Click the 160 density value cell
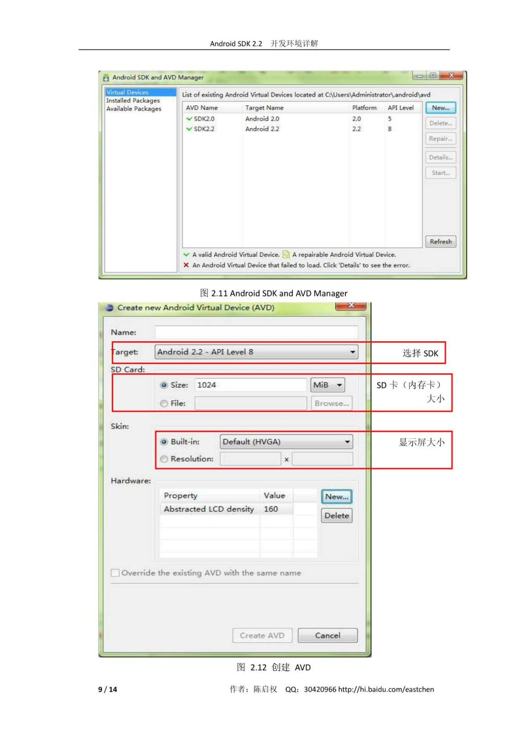The image size is (529, 748). pos(276,509)
